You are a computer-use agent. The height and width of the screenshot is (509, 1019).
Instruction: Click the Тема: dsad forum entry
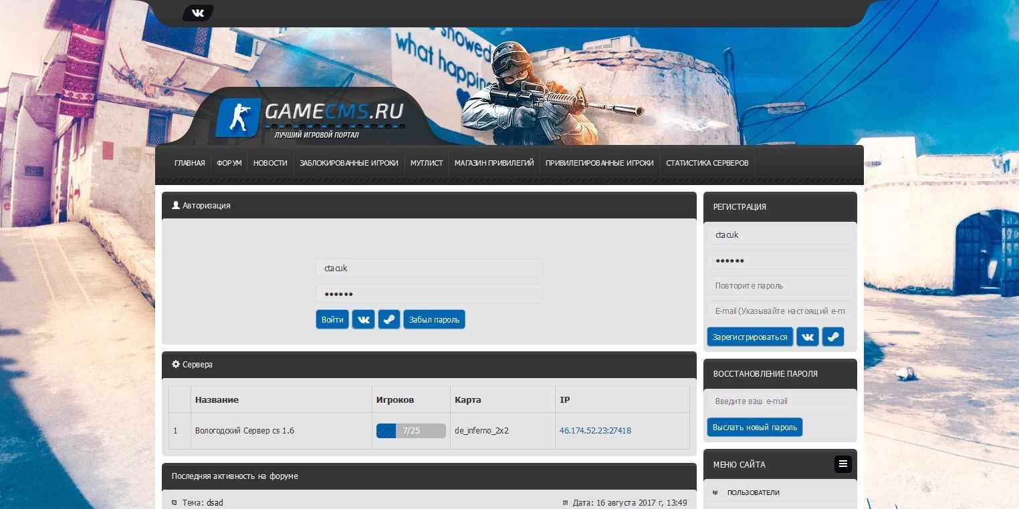click(x=203, y=502)
